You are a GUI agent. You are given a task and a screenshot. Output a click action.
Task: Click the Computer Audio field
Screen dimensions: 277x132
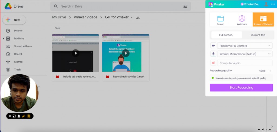click(245, 63)
